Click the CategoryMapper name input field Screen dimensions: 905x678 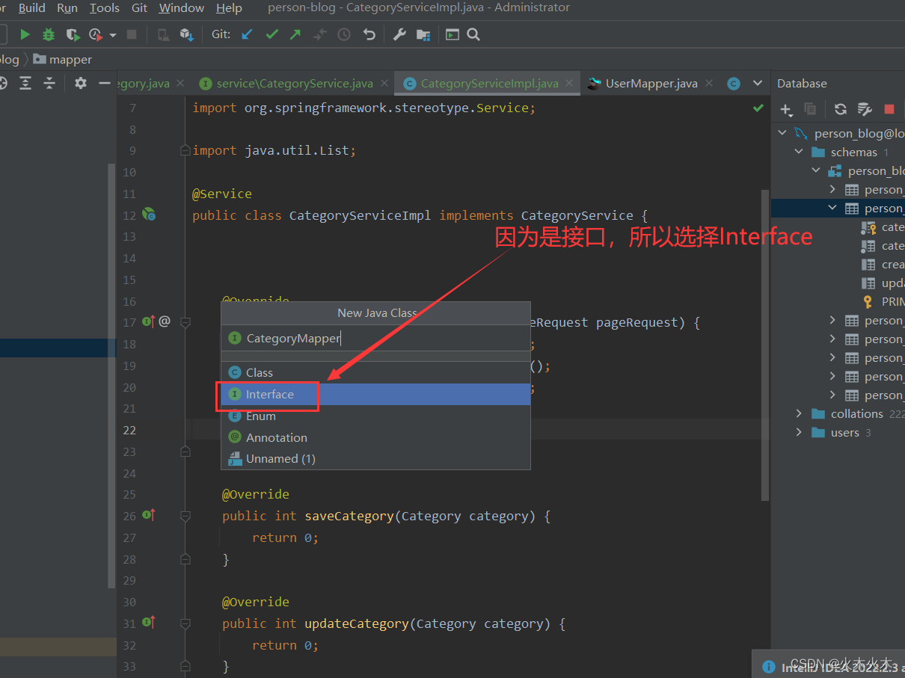375,338
